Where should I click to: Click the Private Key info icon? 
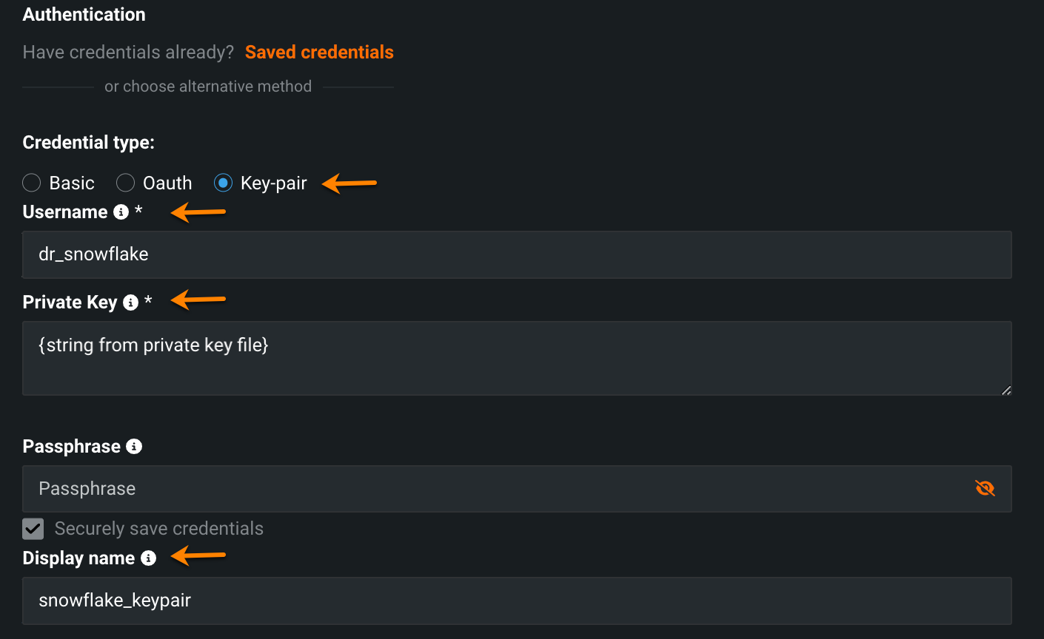pos(131,302)
